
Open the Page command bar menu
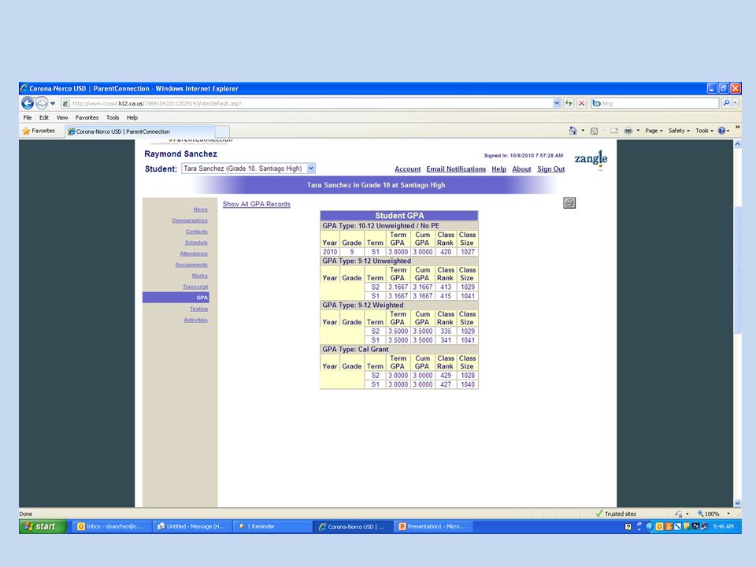click(x=654, y=131)
